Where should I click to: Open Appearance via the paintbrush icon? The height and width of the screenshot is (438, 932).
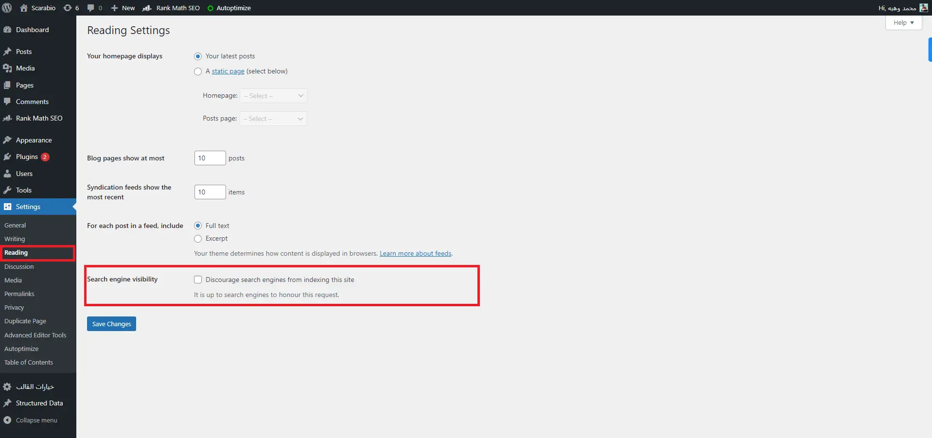click(x=7, y=140)
